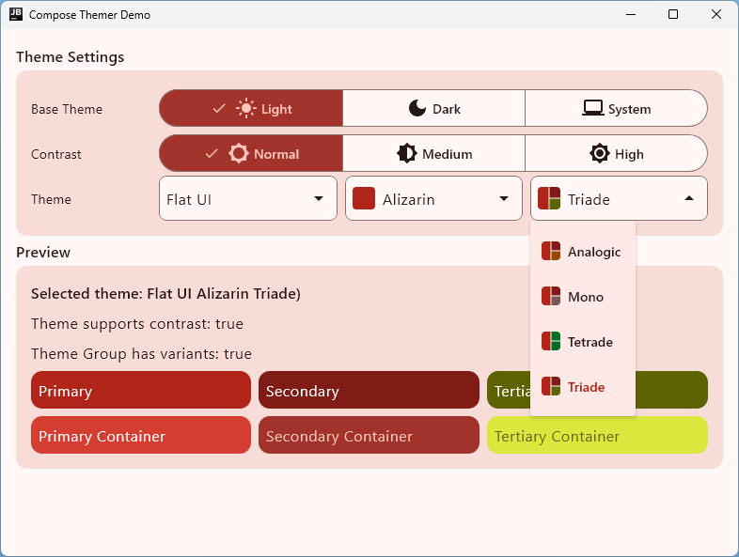Image resolution: width=739 pixels, height=557 pixels.
Task: Click the Tertiary olive color block
Action: point(671,390)
